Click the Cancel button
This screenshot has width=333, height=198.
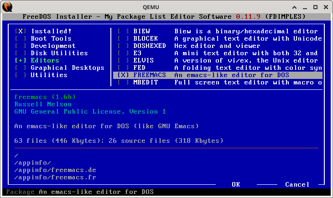(x=297, y=184)
